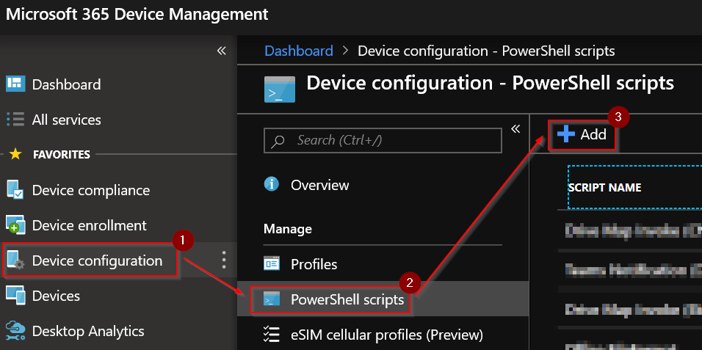Open Profiles under Manage

(x=314, y=263)
